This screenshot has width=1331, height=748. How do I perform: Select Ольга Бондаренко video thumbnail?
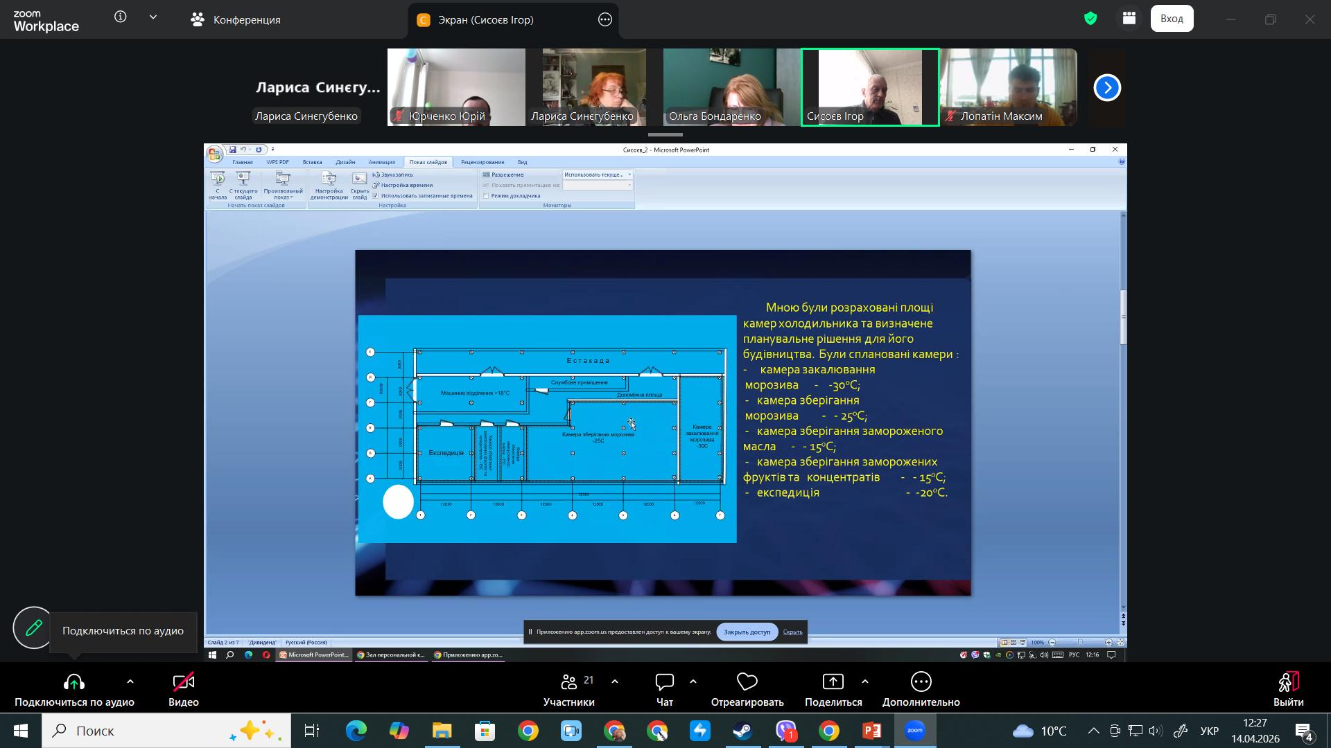click(x=731, y=87)
